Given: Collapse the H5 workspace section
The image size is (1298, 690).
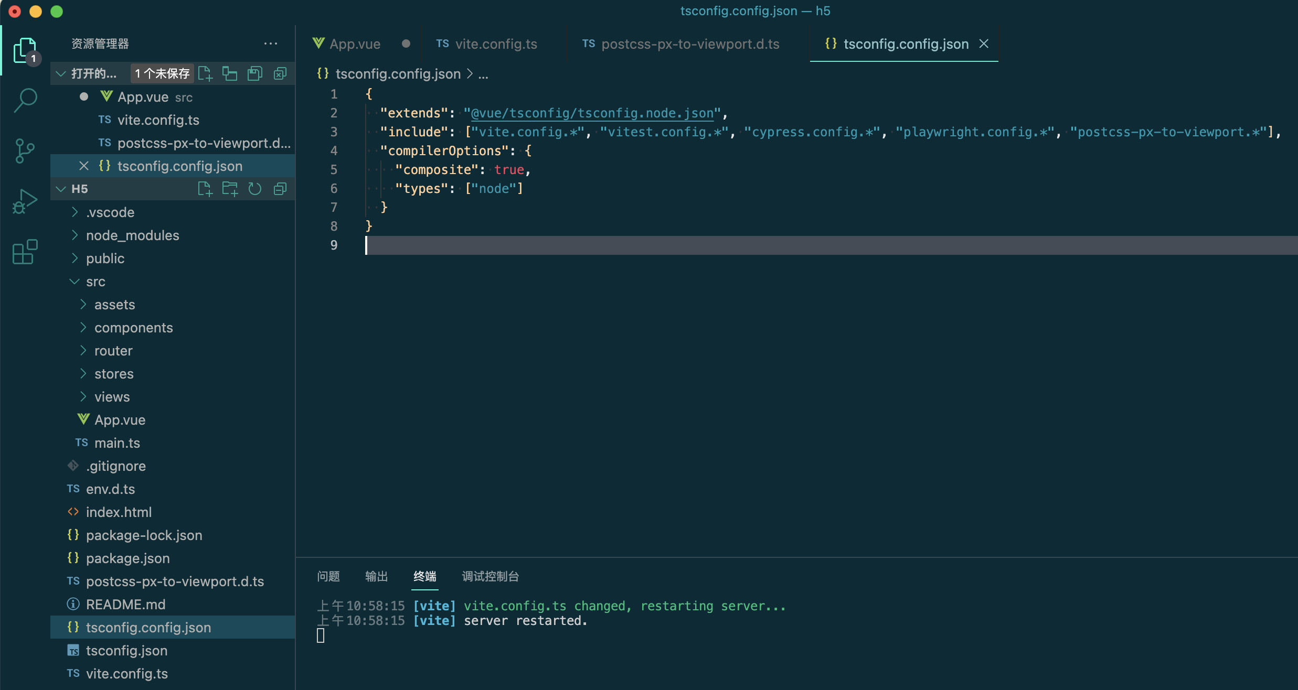Looking at the screenshot, I should (x=61, y=189).
